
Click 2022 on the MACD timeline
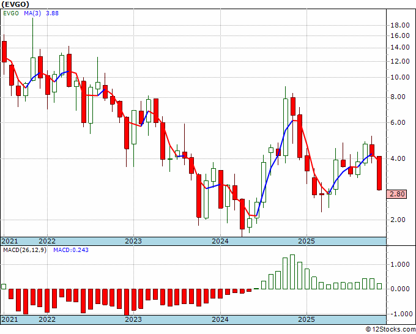pyautogui.click(x=47, y=319)
